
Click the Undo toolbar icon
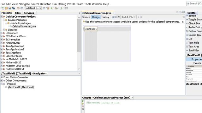pyautogui.click(x=18, y=8)
